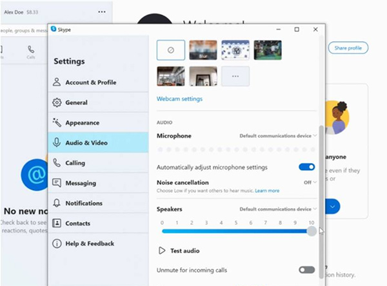
Task: Click the Share profile button
Action: pyautogui.click(x=348, y=48)
